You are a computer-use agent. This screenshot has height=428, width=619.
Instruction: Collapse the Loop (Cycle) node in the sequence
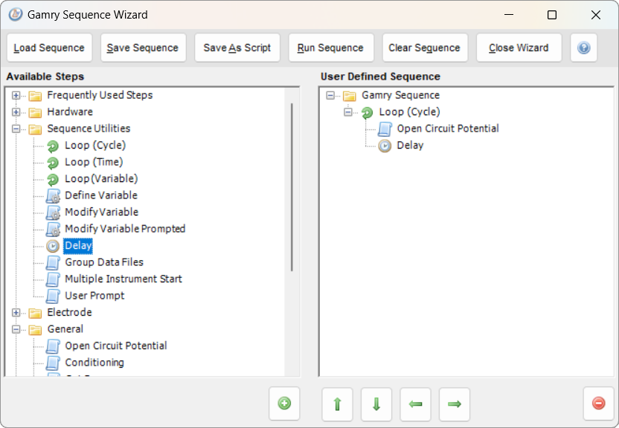coord(347,112)
